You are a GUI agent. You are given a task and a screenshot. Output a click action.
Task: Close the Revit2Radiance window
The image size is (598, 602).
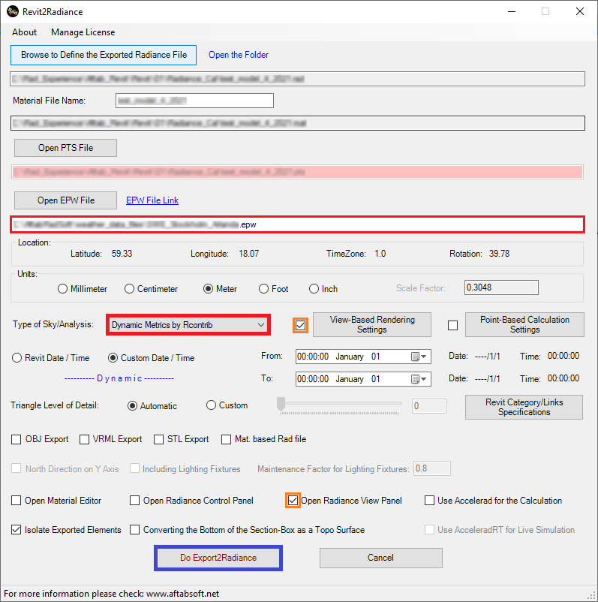point(580,11)
